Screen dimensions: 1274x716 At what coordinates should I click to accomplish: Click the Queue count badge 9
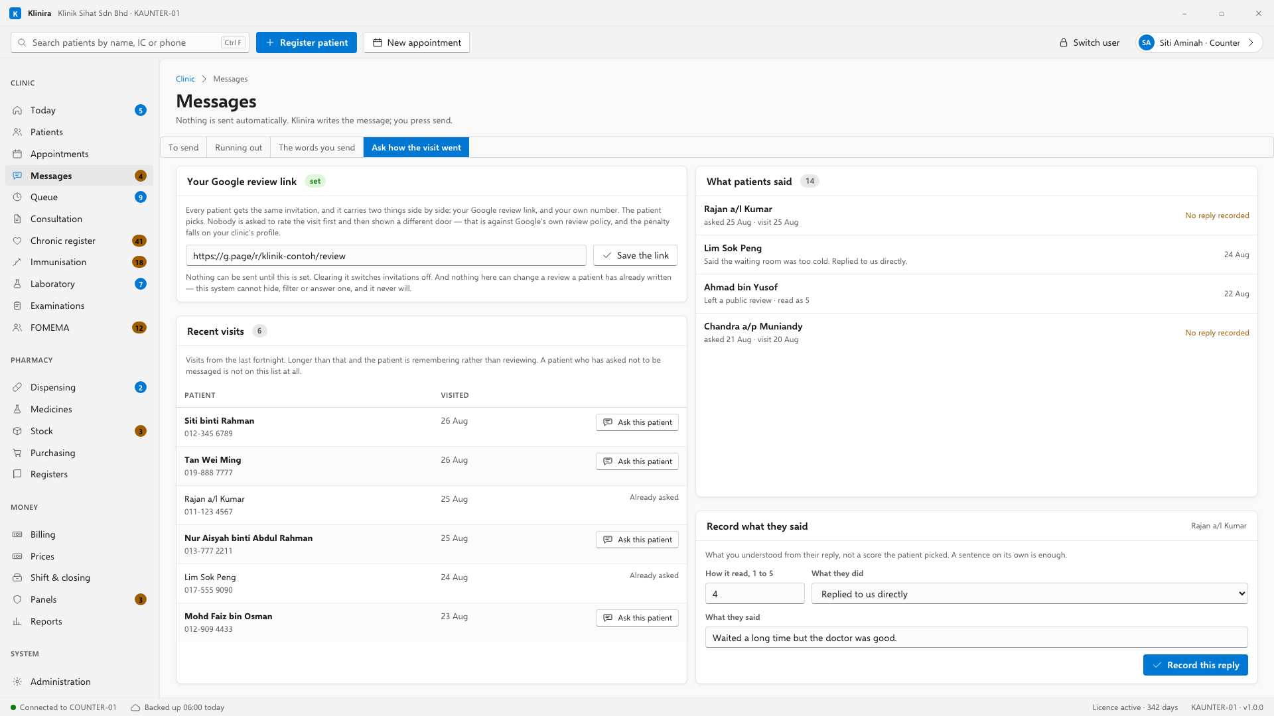(x=140, y=197)
